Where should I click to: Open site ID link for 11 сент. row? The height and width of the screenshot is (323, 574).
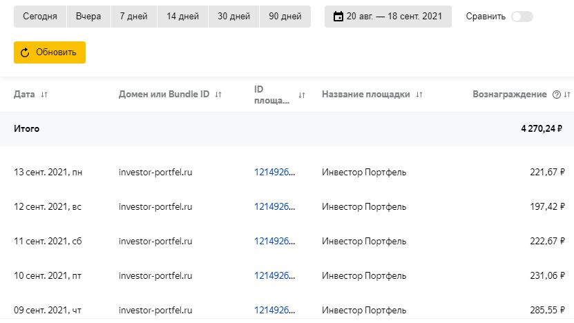[274, 241]
